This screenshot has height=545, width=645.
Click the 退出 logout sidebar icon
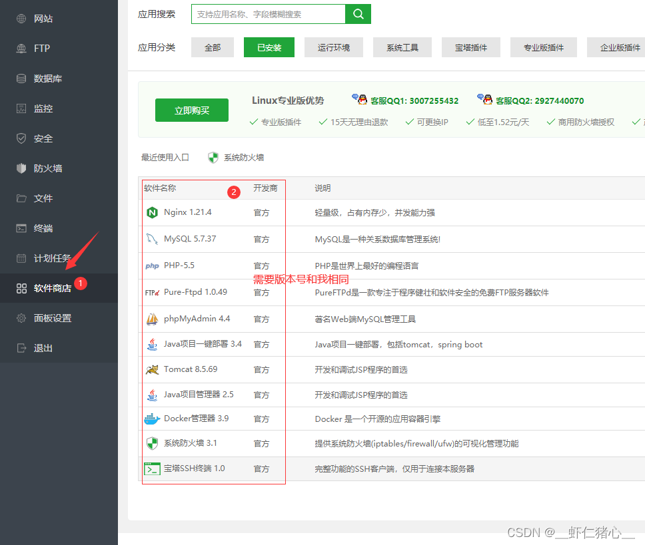tap(21, 348)
